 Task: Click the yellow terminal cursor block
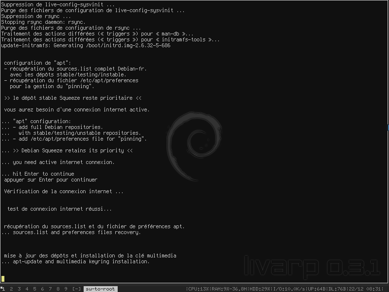coord(3,279)
